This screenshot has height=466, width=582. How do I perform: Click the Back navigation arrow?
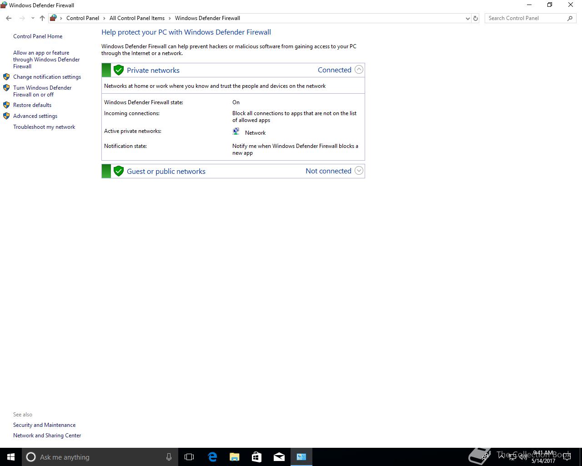coord(9,18)
